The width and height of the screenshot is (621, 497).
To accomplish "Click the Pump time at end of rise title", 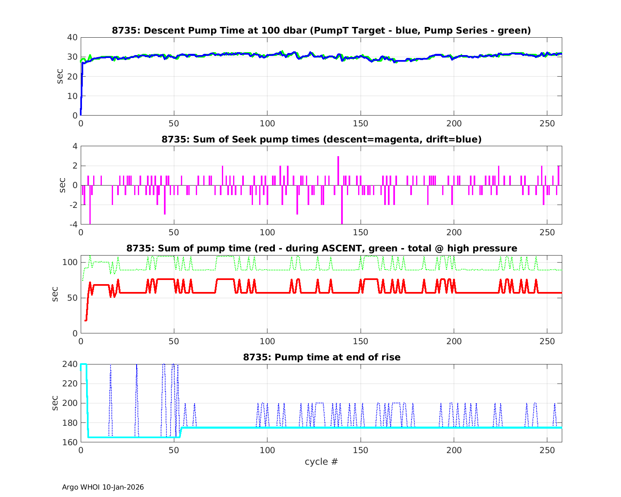I will (321, 357).
